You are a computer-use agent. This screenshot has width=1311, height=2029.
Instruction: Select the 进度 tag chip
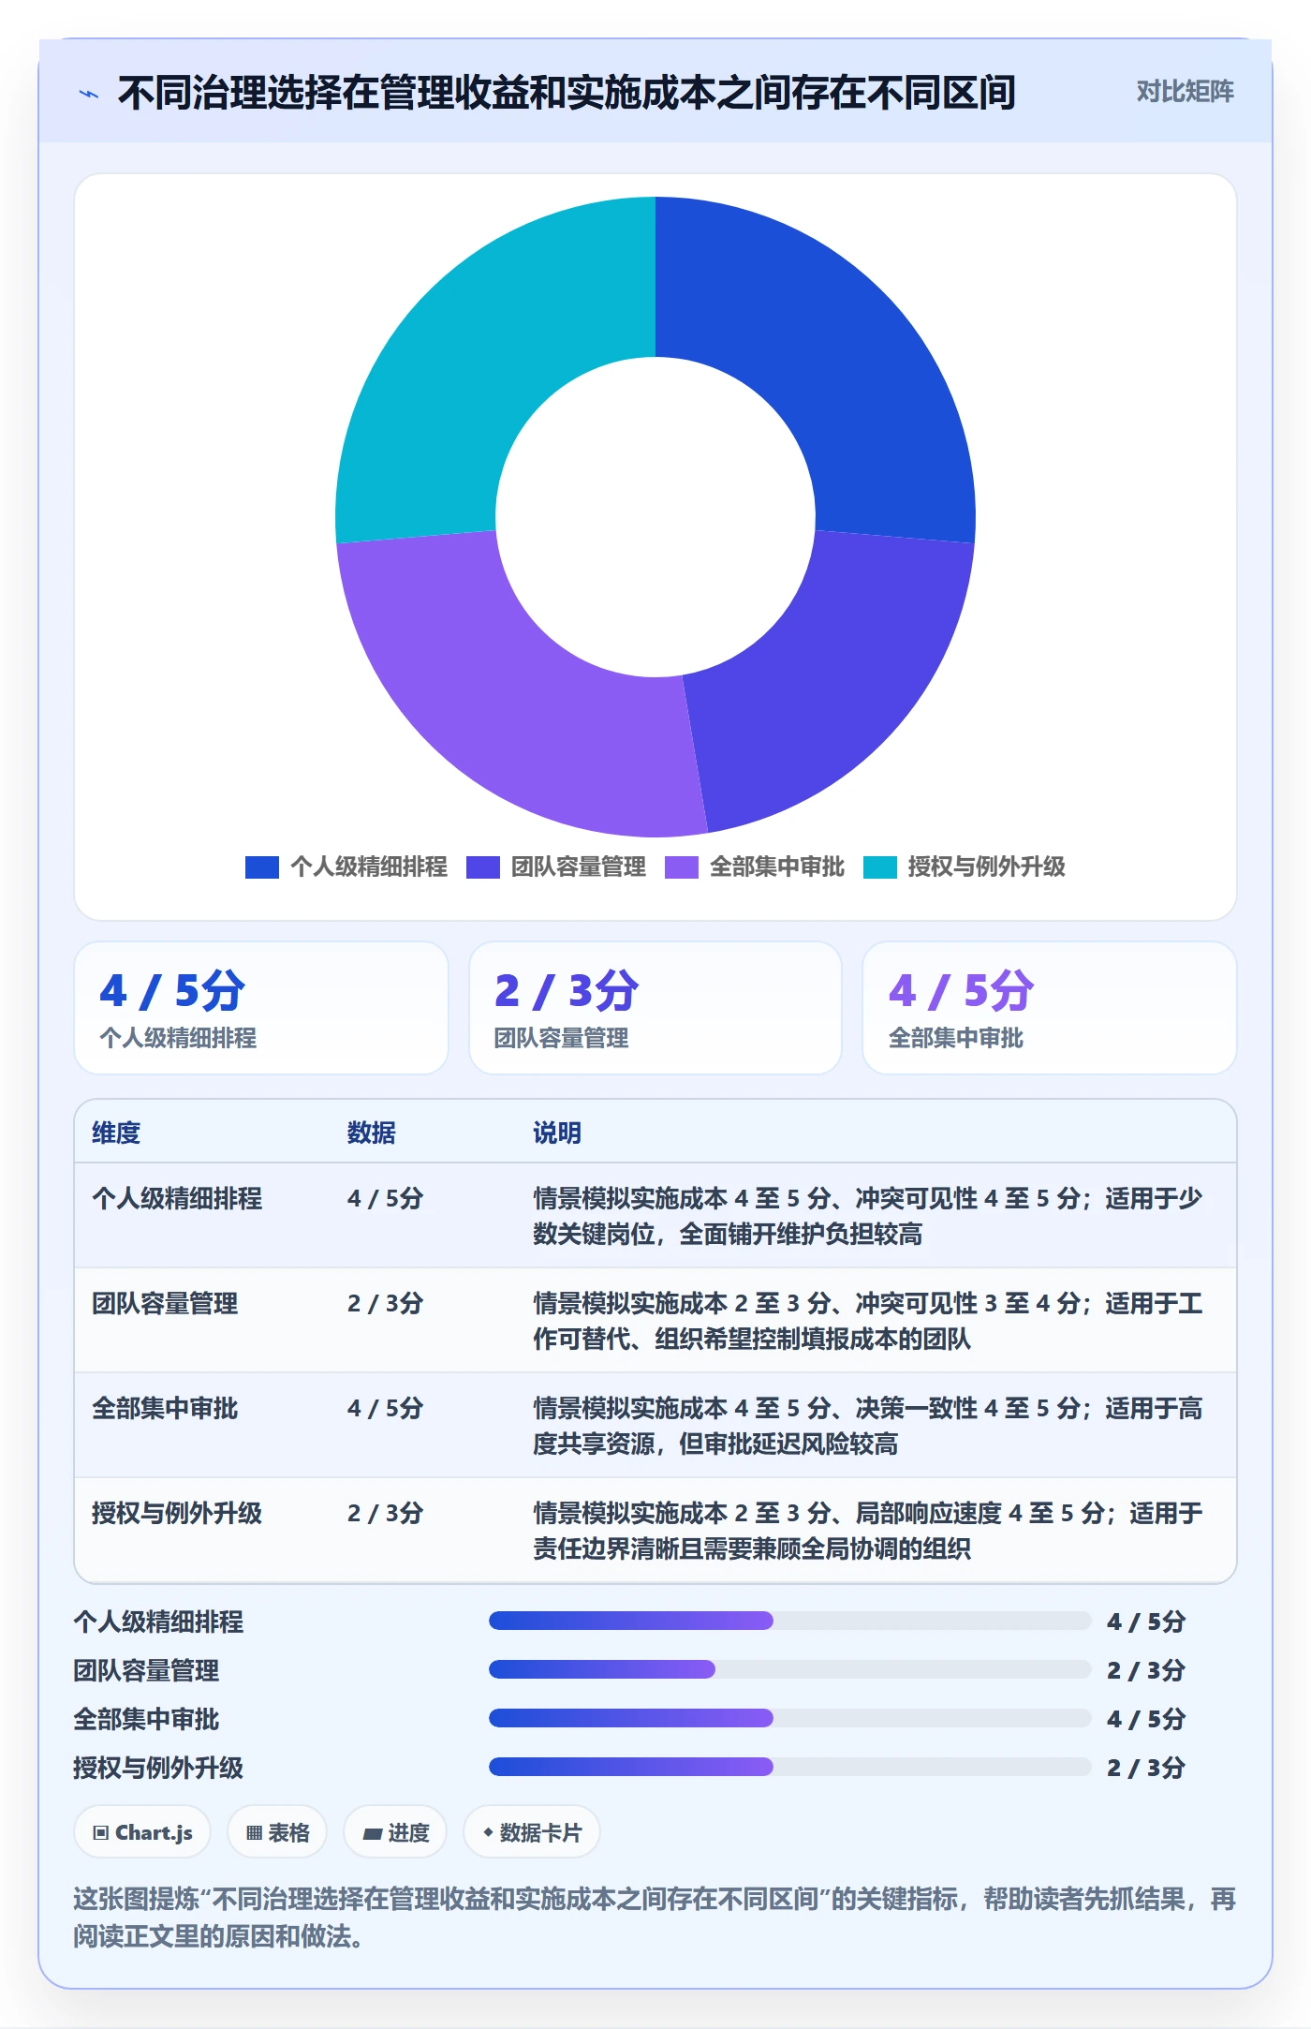click(x=395, y=1832)
